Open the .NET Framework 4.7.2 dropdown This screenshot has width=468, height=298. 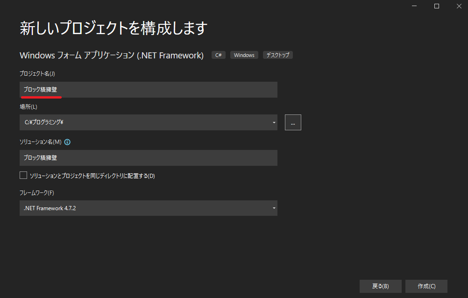tap(149, 208)
